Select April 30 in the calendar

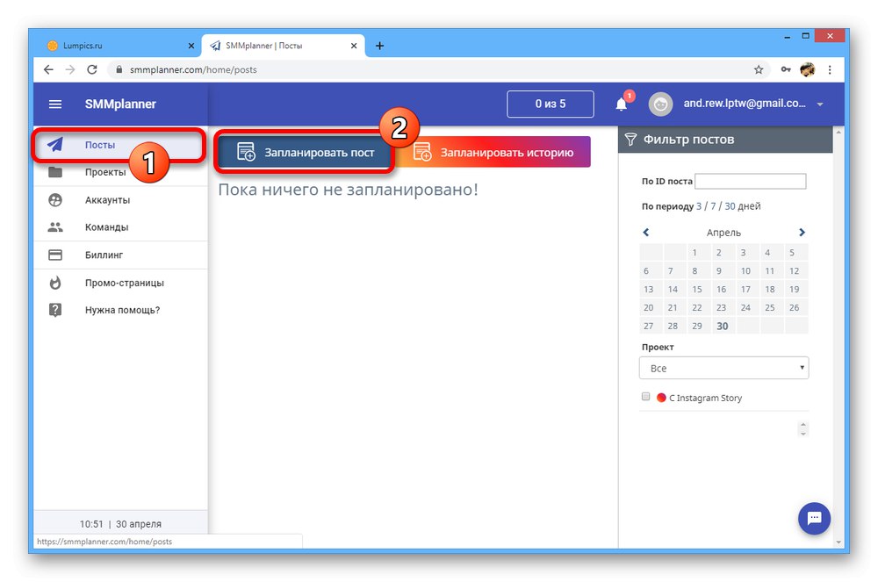point(723,326)
